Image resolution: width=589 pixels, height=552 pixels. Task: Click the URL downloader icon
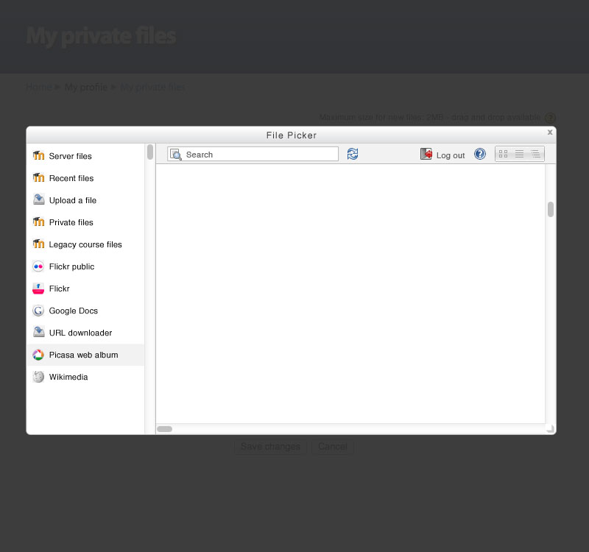click(x=38, y=332)
